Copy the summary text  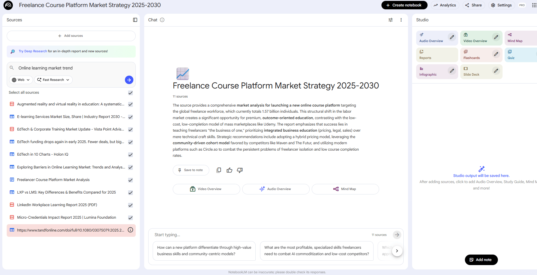(x=219, y=170)
